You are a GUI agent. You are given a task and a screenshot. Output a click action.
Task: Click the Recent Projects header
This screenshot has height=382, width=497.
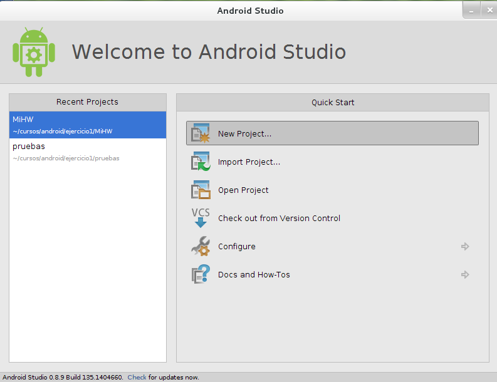[88, 102]
